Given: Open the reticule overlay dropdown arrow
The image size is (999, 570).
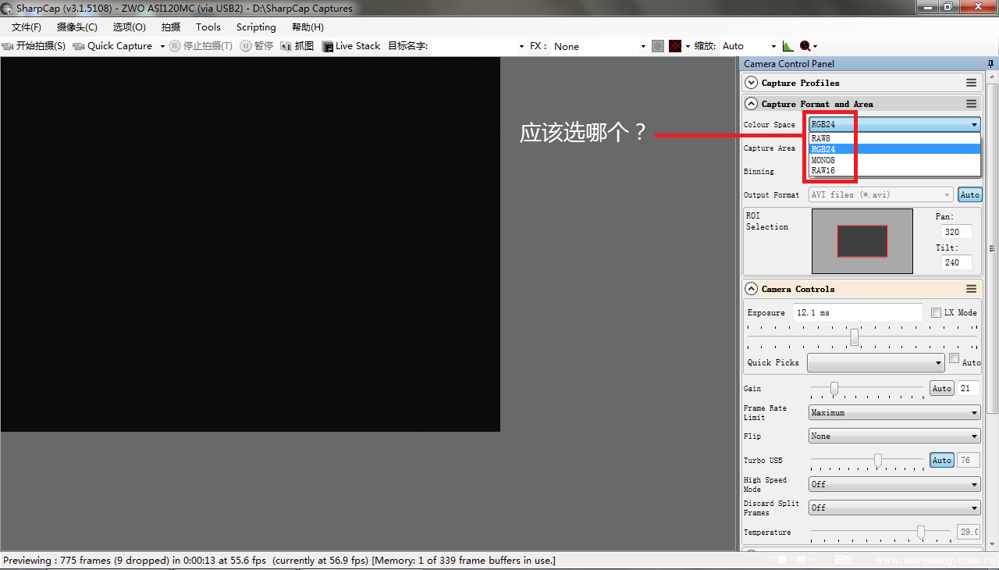Looking at the screenshot, I should 688,46.
